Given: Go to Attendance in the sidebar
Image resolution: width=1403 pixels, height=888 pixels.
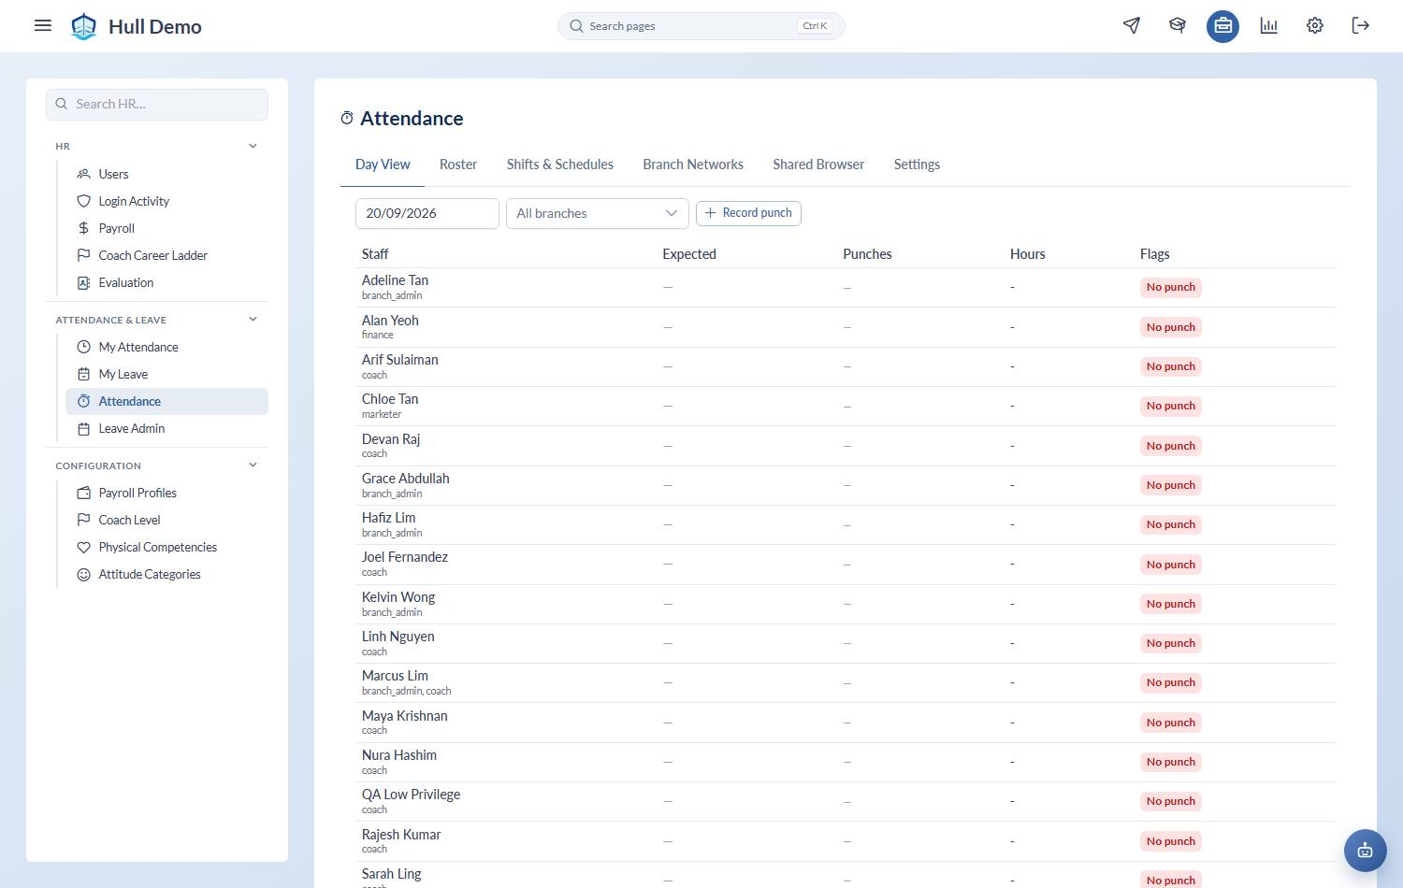Looking at the screenshot, I should [x=166, y=401].
